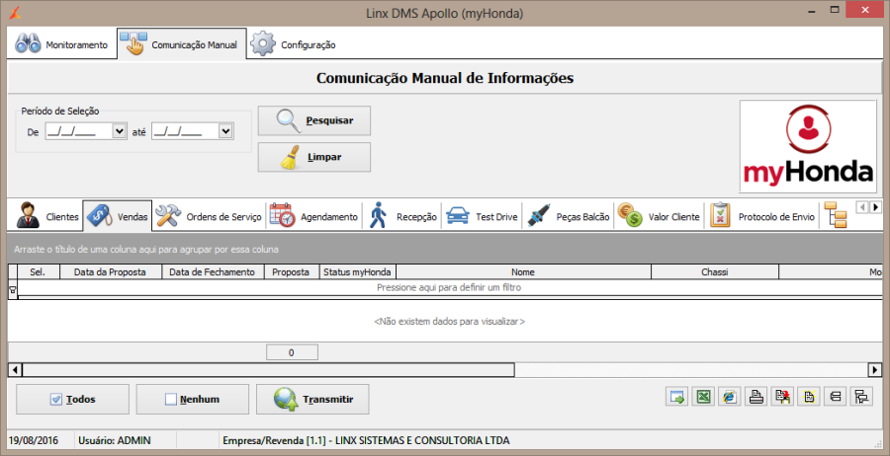Click the new layout sparkle document icon
This screenshot has height=456, width=890.
(809, 397)
